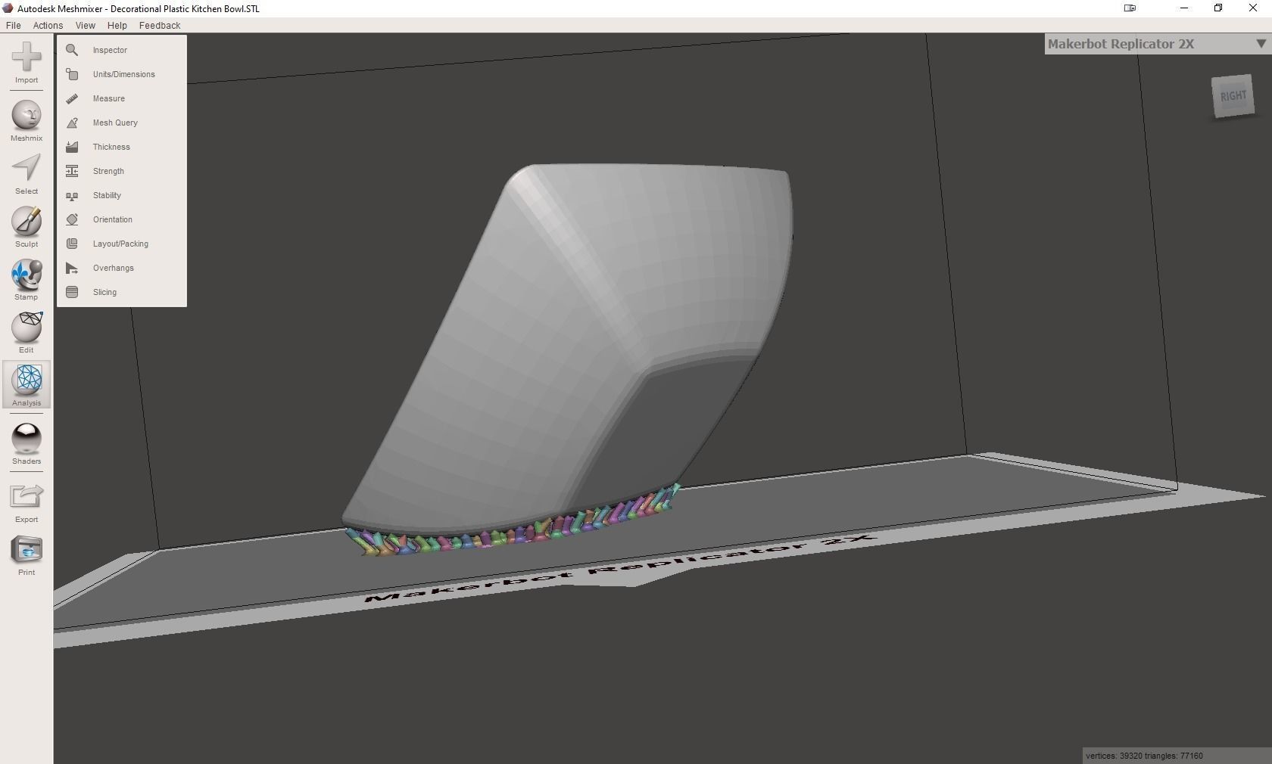This screenshot has height=764, width=1272.
Task: Open the File menu
Action: point(14,25)
